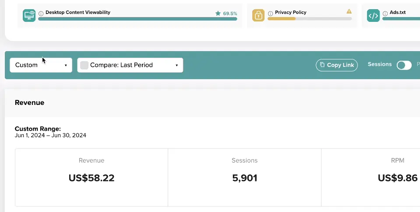Click the Desktop Content Viewability progress bar
Image resolution: width=420 pixels, height=212 pixels.
click(x=138, y=19)
